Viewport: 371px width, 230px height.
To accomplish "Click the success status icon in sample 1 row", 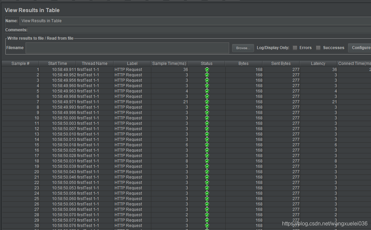I will tap(207, 70).
